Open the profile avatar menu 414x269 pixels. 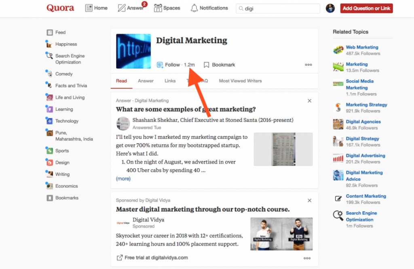click(330, 8)
